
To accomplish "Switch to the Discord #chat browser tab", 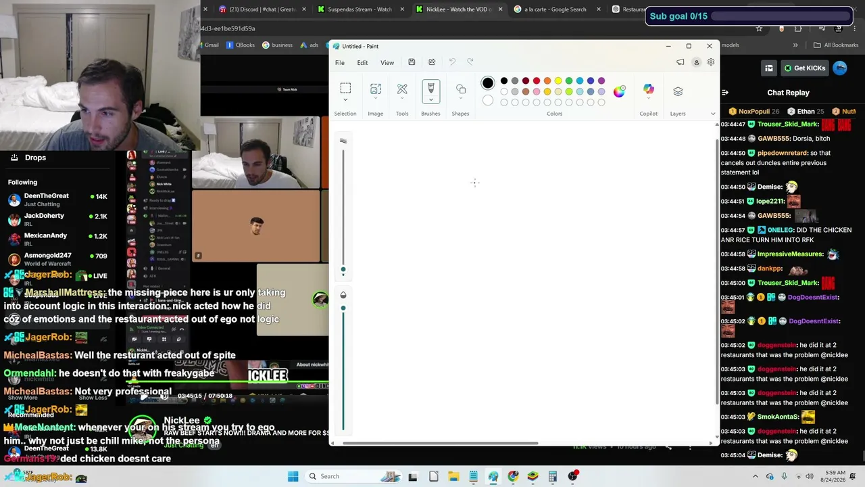I will point(262,9).
